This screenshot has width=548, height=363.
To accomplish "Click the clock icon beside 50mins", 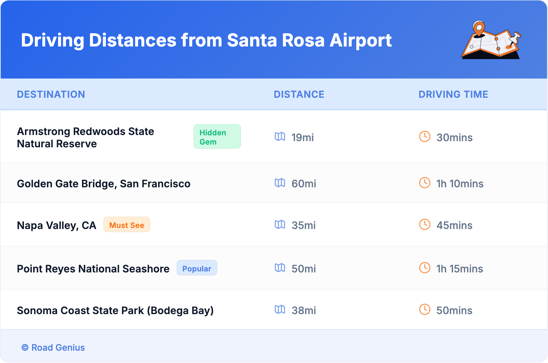I will pyautogui.click(x=425, y=310).
